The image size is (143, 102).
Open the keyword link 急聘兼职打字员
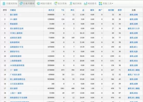pos(17,47)
